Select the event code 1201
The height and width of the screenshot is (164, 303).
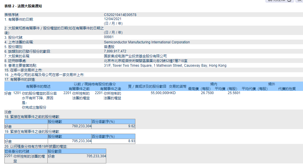pyautogui.click(x=17, y=93)
